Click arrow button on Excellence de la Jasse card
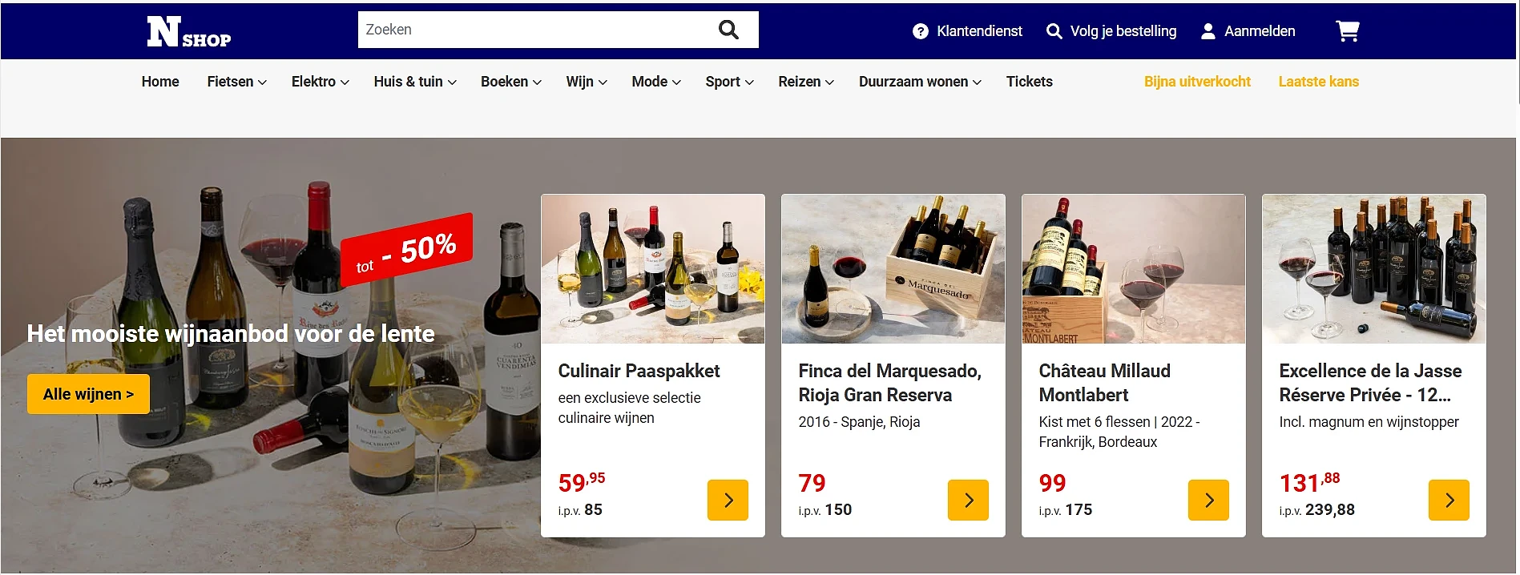This screenshot has height=575, width=1520. click(x=1449, y=500)
